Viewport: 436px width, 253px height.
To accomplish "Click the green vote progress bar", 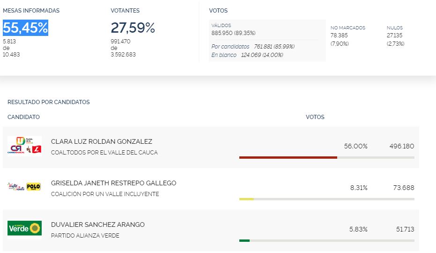I will tap(244, 240).
